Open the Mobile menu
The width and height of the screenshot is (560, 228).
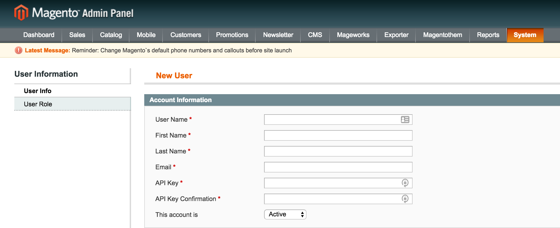coord(146,35)
